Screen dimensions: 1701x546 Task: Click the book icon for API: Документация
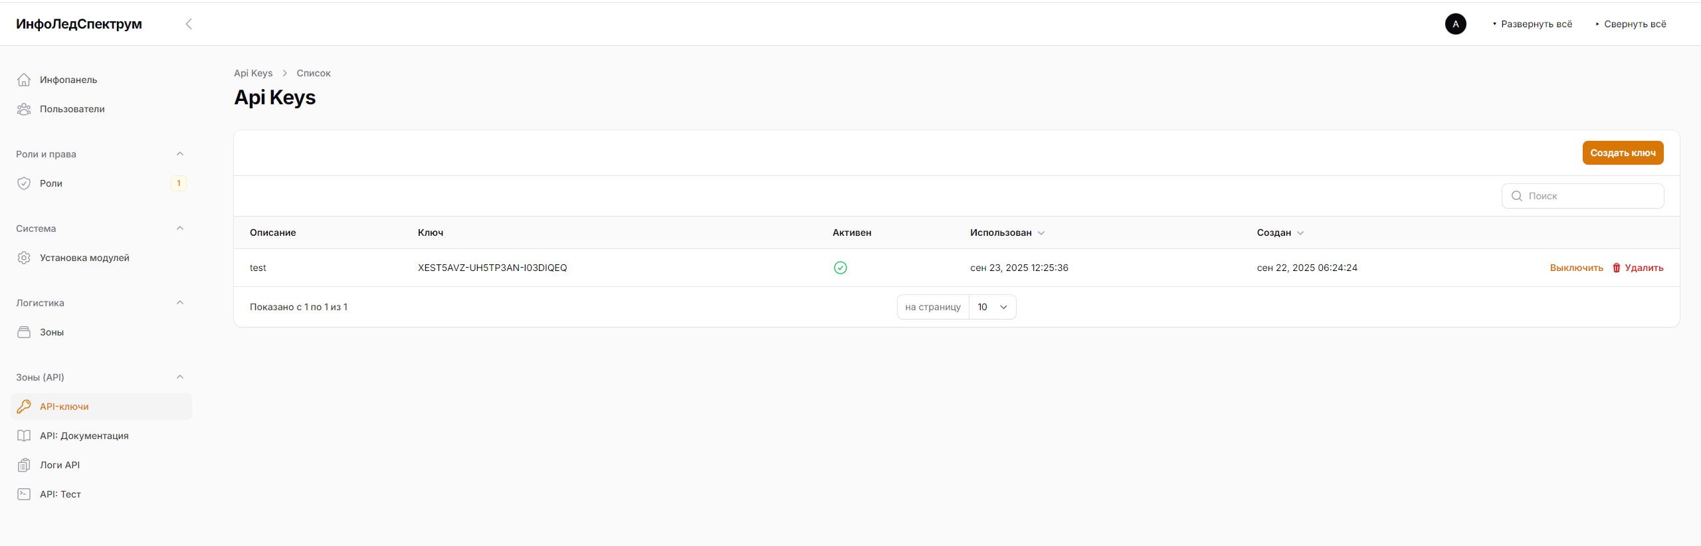point(24,436)
